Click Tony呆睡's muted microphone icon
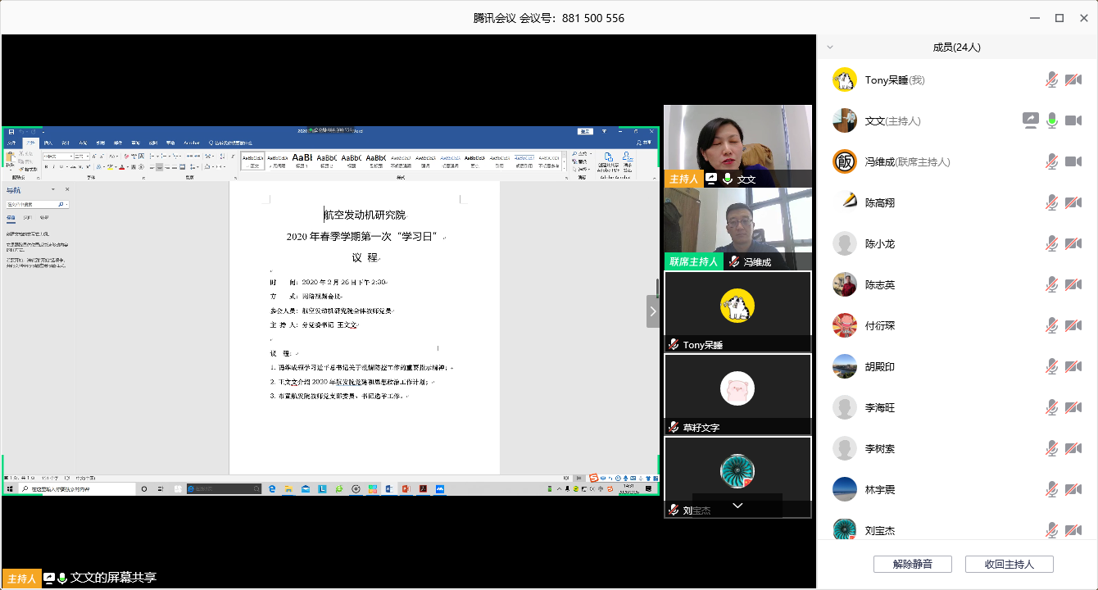 tap(1052, 80)
